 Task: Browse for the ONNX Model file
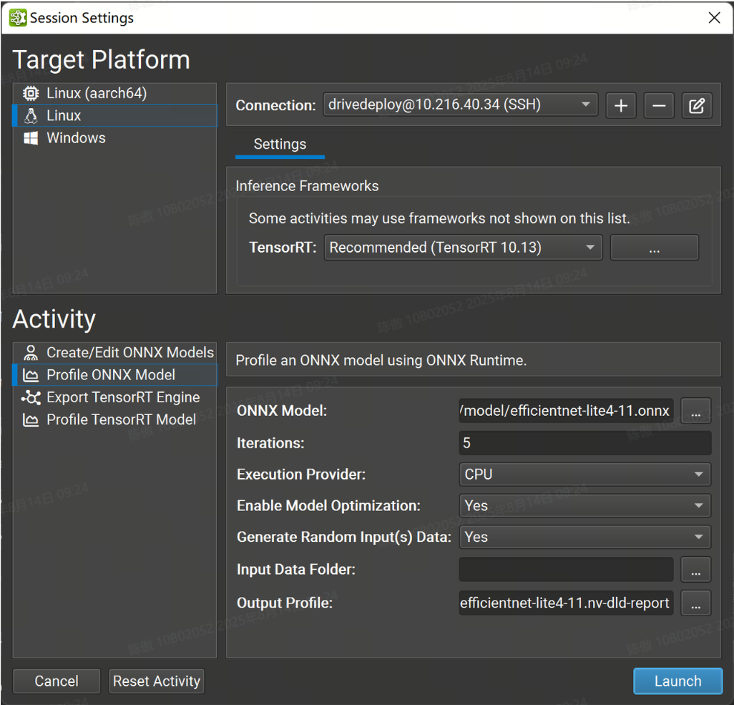pos(695,411)
